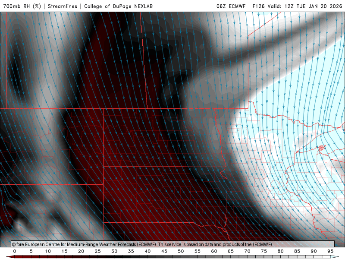Click the "25" label on the color scale
This screenshot has height=259, width=345.
point(98,251)
